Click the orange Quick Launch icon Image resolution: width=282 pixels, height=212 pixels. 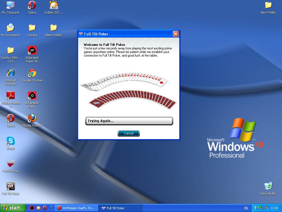[x=39, y=208]
